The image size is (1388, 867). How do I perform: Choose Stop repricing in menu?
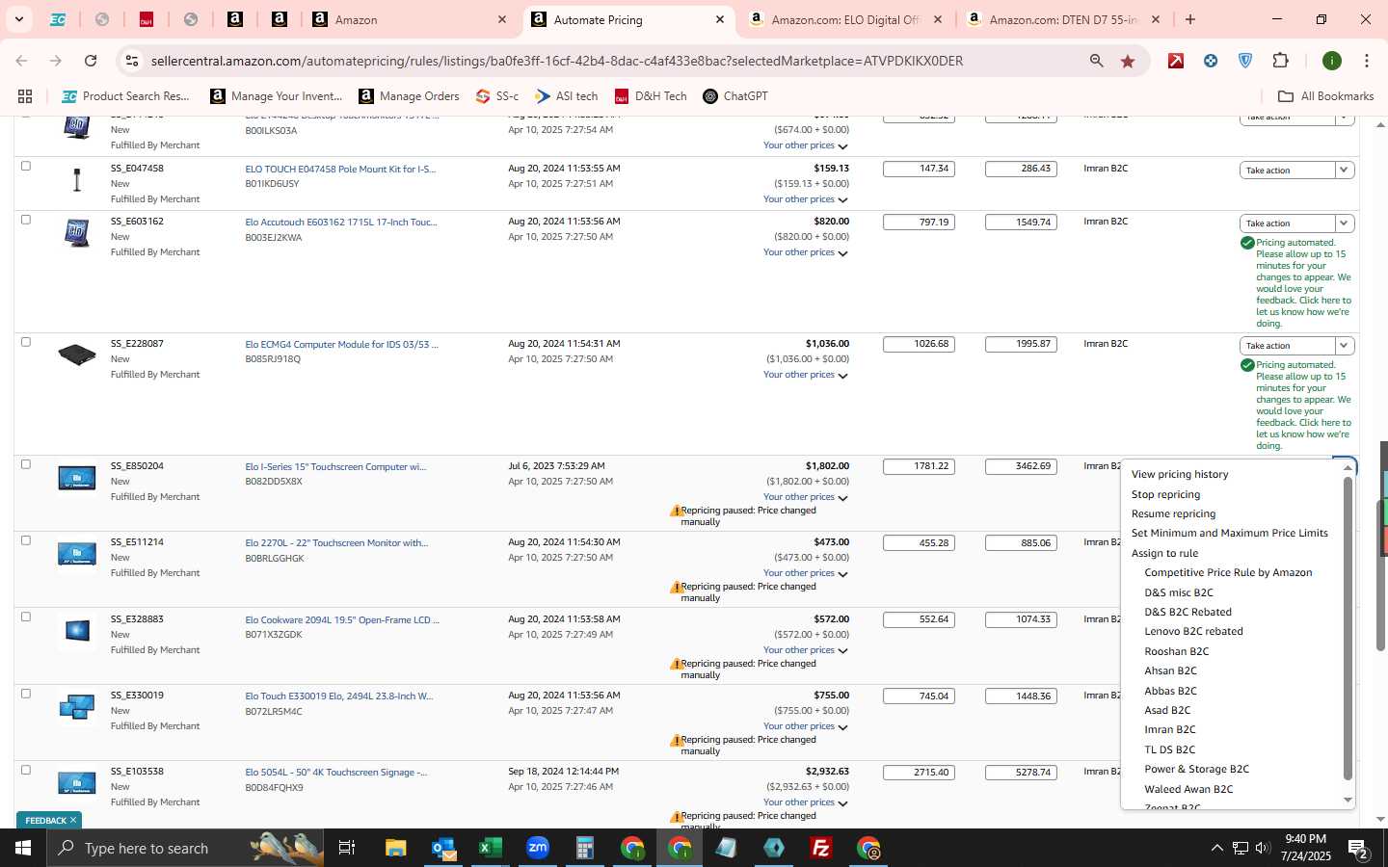click(1165, 494)
